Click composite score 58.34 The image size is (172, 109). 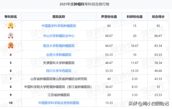tap(158, 63)
